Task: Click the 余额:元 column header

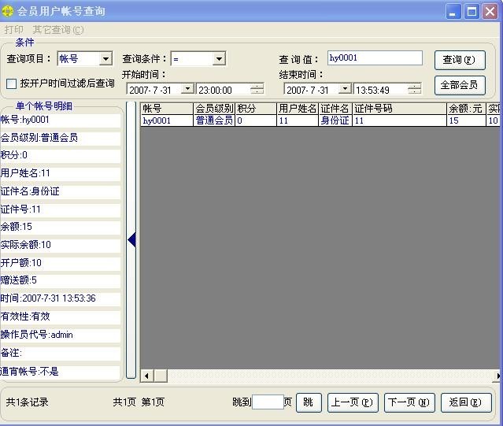Action: [466, 109]
